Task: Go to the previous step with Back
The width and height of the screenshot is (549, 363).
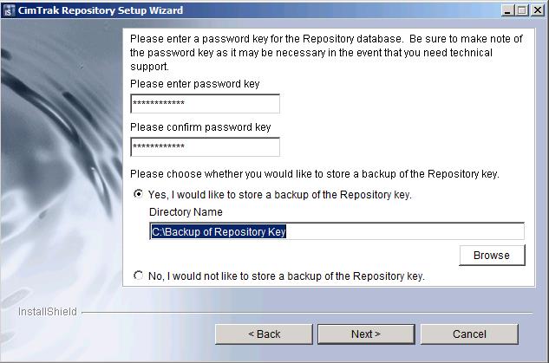Action: (x=264, y=334)
